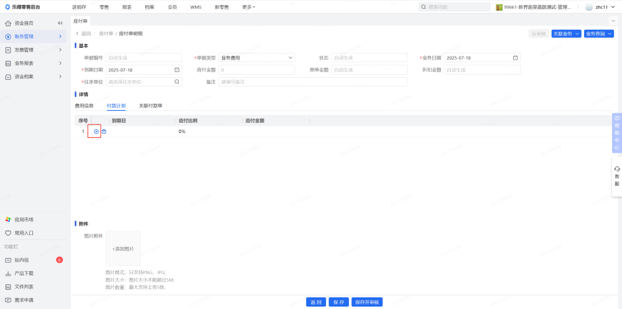Image resolution: width=622 pixels, height=309 pixels.
Task: Switch to 关联付款单 tab
Action: tap(151, 106)
